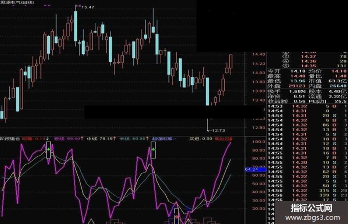348x224 pixels.
Task: Click the circled 5 ask level icon
Action: pos(287,66)
